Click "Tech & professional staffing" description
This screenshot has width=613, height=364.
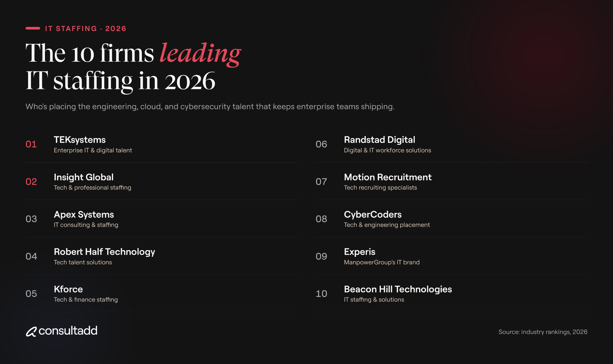pos(92,188)
